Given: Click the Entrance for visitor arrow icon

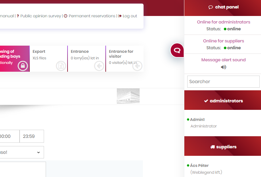Looking at the screenshot, I should [x=137, y=66].
